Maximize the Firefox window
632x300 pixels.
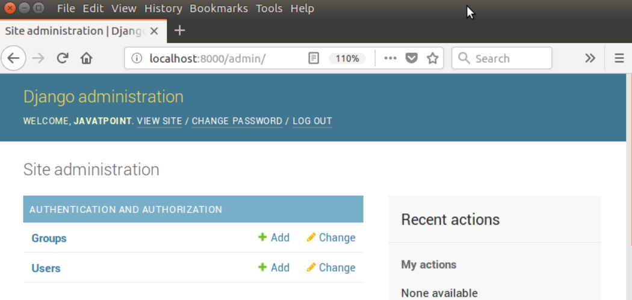point(39,8)
